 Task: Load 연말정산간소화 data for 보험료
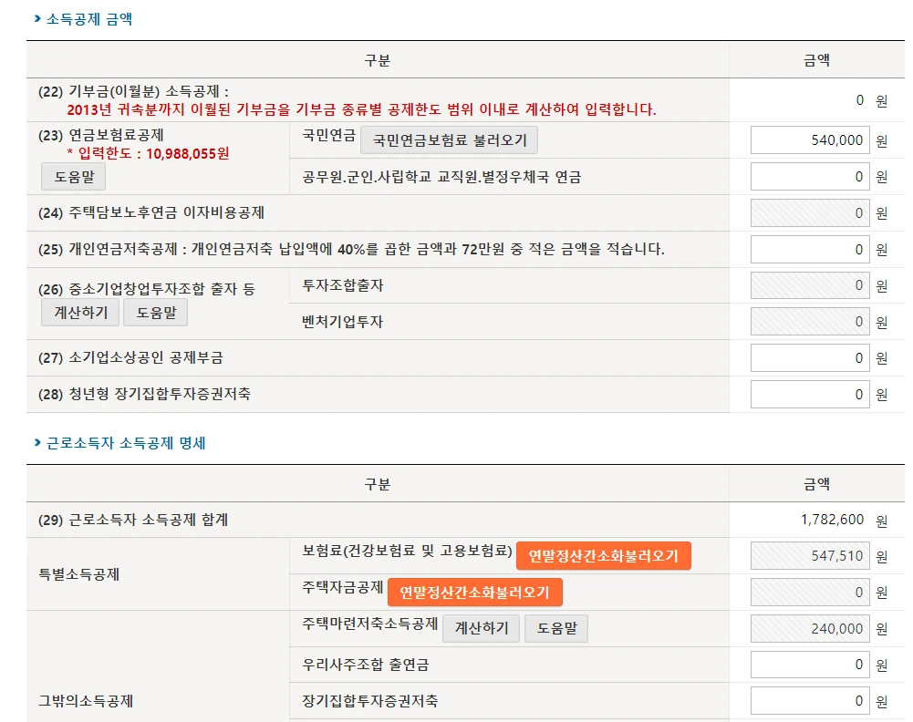tap(603, 556)
